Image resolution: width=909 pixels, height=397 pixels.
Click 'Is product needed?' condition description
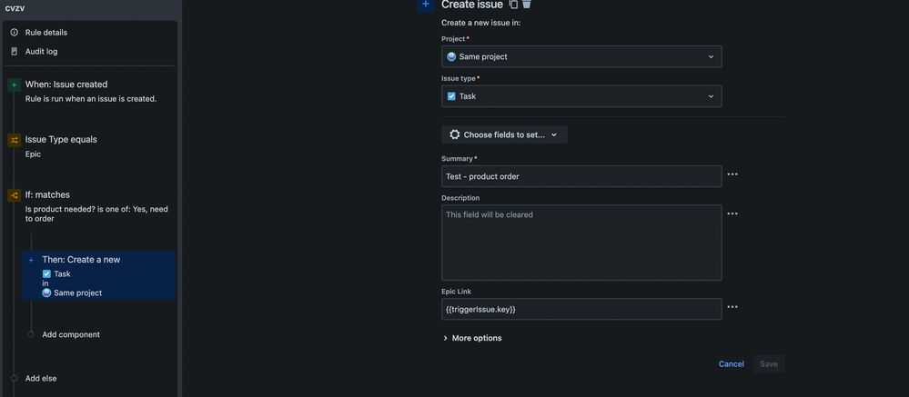coord(96,214)
